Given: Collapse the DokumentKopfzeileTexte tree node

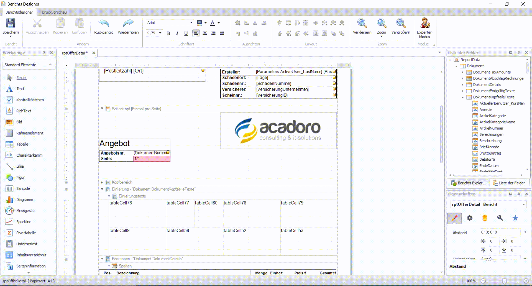Looking at the screenshot, I should [462, 97].
